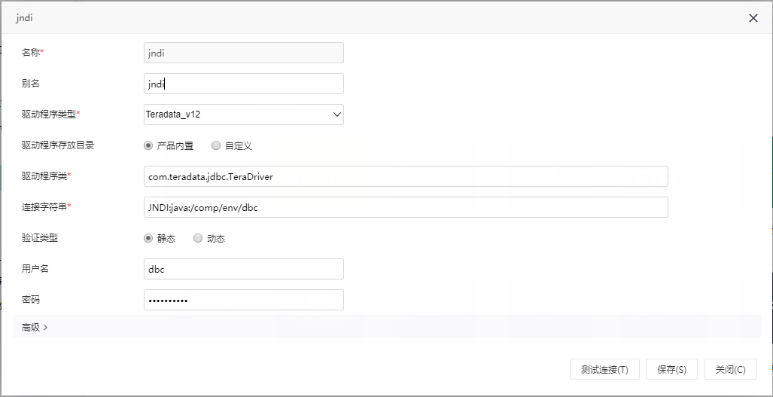773x397 pixels.
Task: Click the 关闭(C) close button
Action: coord(731,369)
